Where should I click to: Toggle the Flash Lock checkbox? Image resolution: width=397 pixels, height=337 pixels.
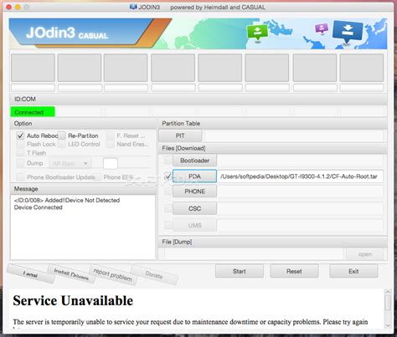(x=20, y=144)
